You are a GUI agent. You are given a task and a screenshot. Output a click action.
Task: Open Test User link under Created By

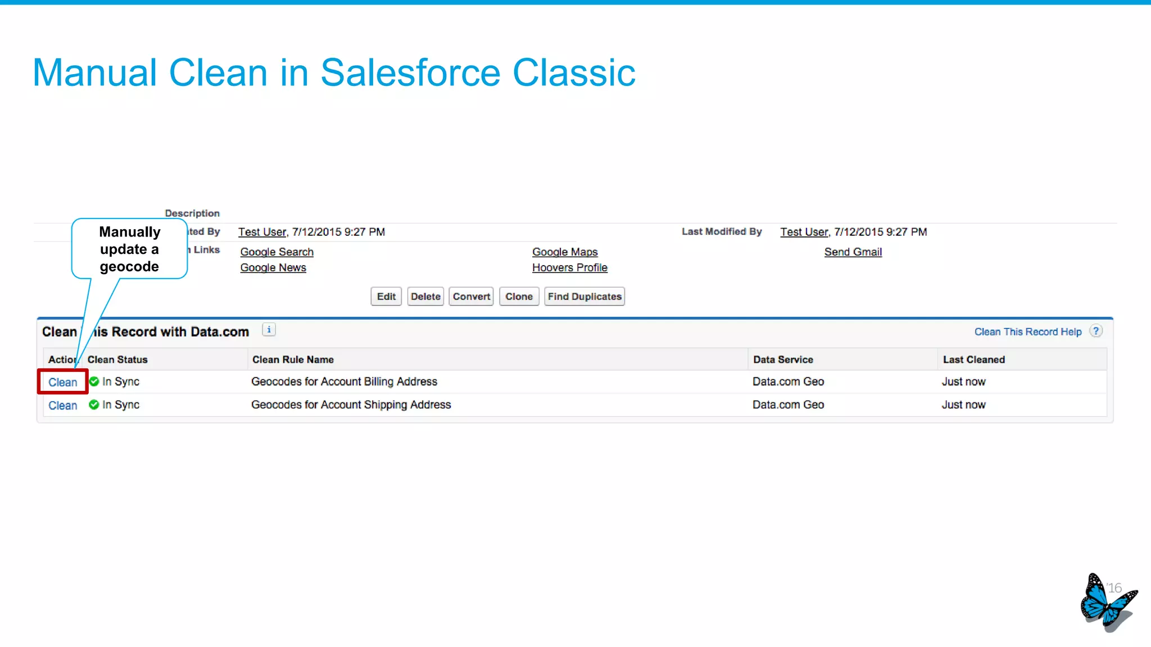coord(262,231)
